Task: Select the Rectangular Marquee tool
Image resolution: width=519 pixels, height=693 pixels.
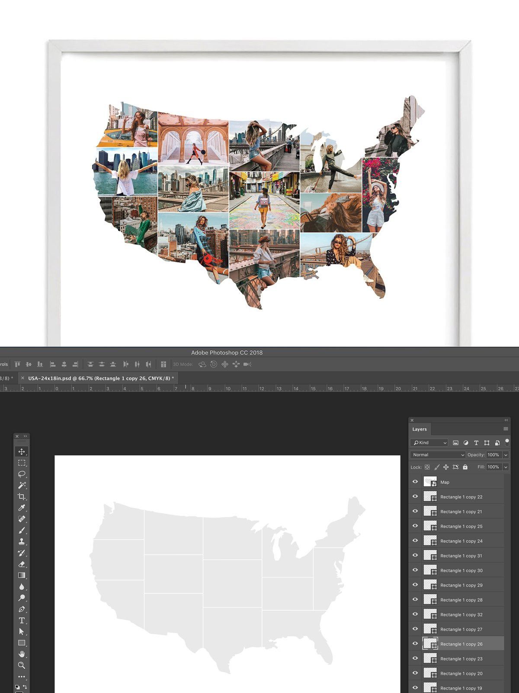Action: [22, 463]
